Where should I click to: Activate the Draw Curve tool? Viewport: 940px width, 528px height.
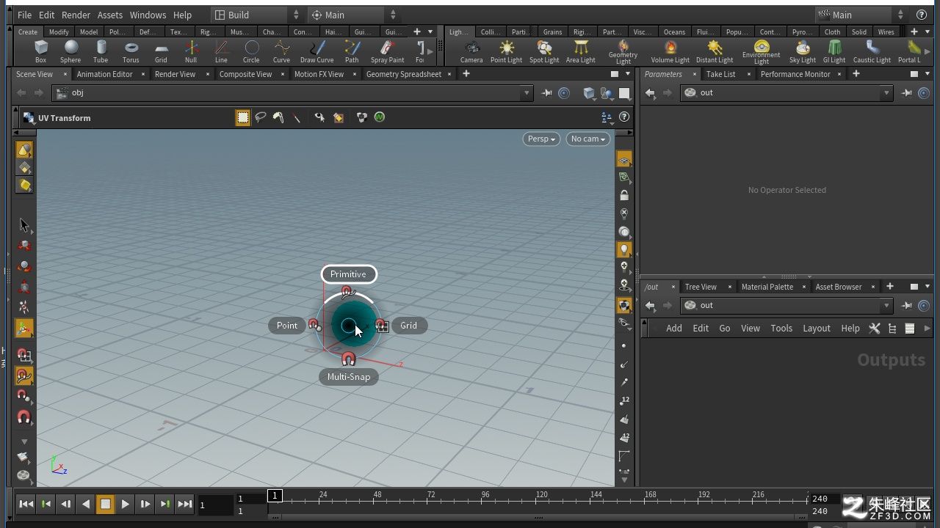pyautogui.click(x=317, y=51)
